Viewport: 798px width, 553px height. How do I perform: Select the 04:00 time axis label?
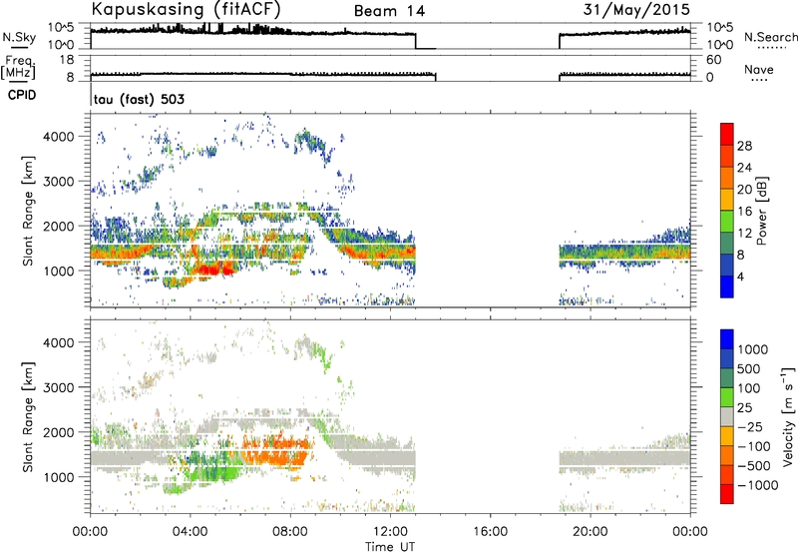point(190,532)
